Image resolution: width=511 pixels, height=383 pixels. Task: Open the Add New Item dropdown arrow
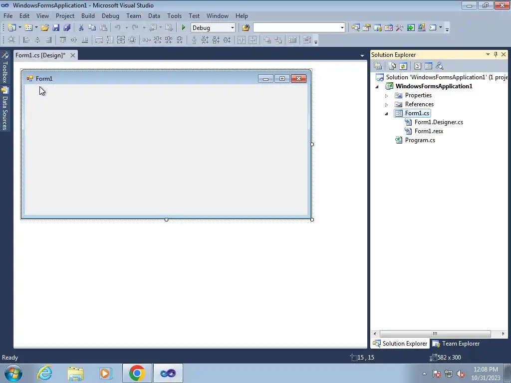[x=36, y=28]
